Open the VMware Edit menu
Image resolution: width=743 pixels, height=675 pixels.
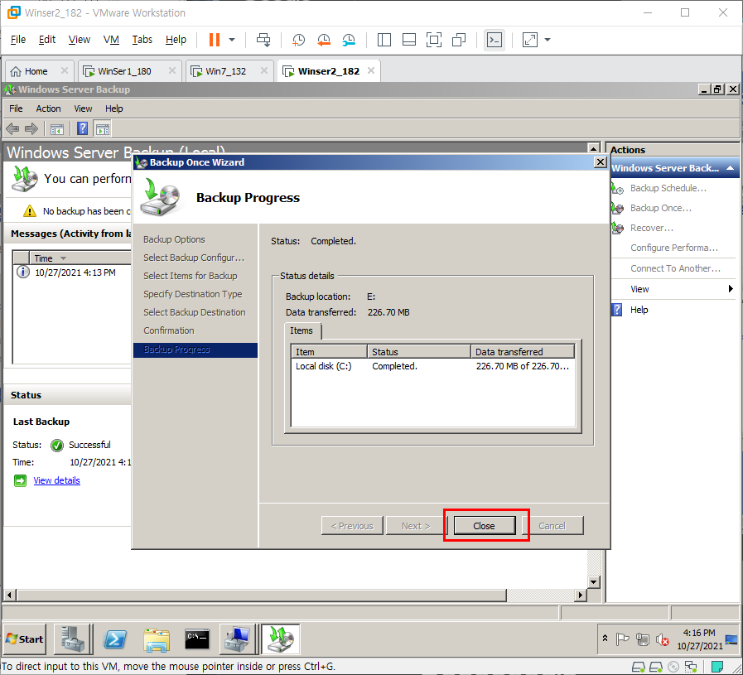47,39
